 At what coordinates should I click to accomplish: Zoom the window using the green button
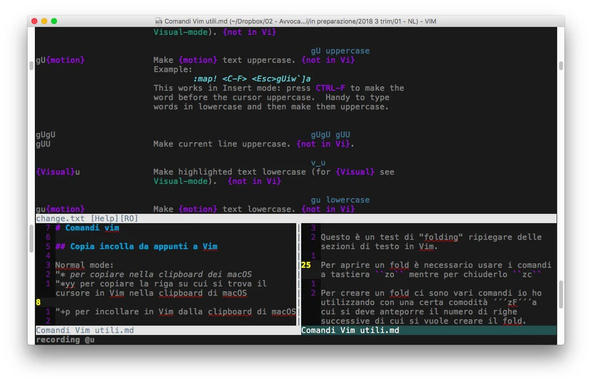(54, 21)
